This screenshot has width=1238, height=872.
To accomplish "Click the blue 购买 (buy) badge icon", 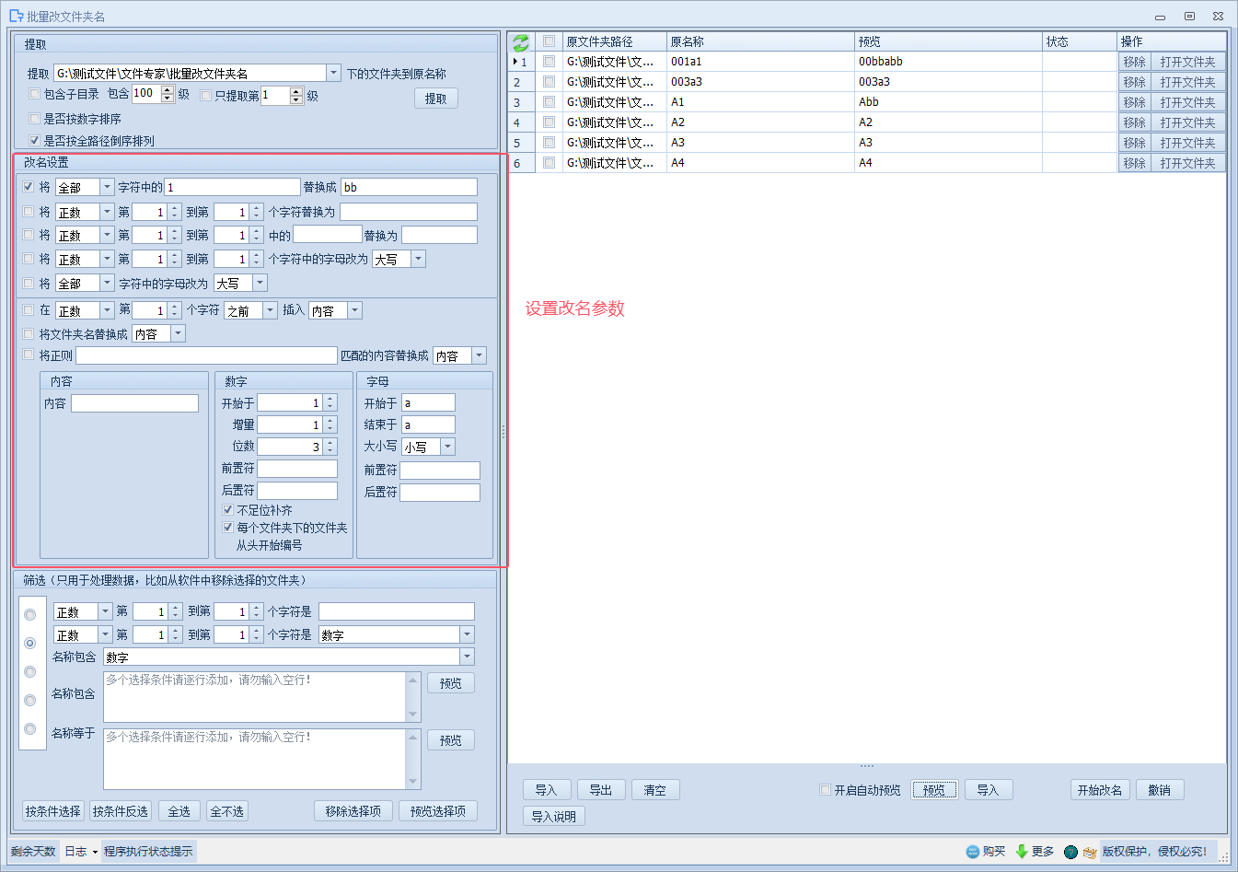I will (973, 852).
